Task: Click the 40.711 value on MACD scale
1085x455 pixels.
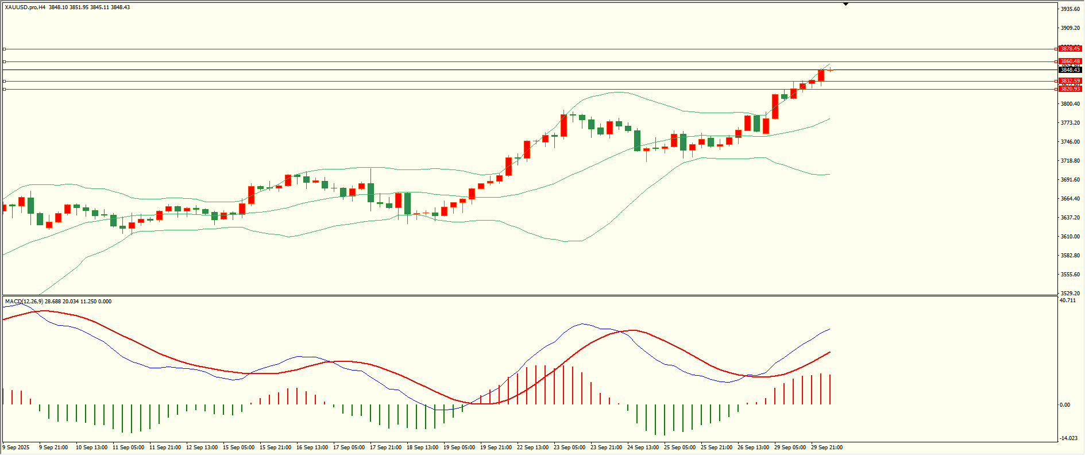Action: [x=1068, y=300]
